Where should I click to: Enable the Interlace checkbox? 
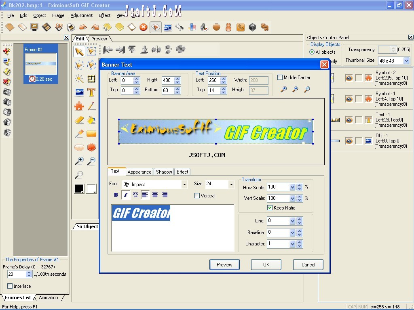point(10,286)
